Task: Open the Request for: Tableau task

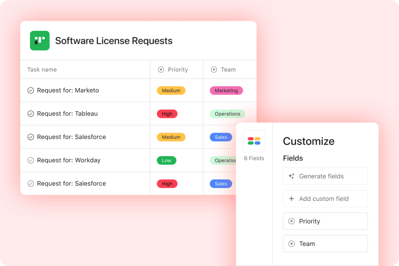Action: point(67,114)
